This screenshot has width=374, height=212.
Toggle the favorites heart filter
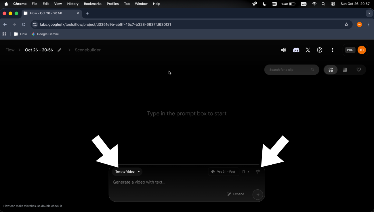point(359,70)
